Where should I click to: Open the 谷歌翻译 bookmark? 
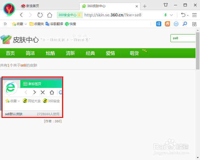pos(54,24)
